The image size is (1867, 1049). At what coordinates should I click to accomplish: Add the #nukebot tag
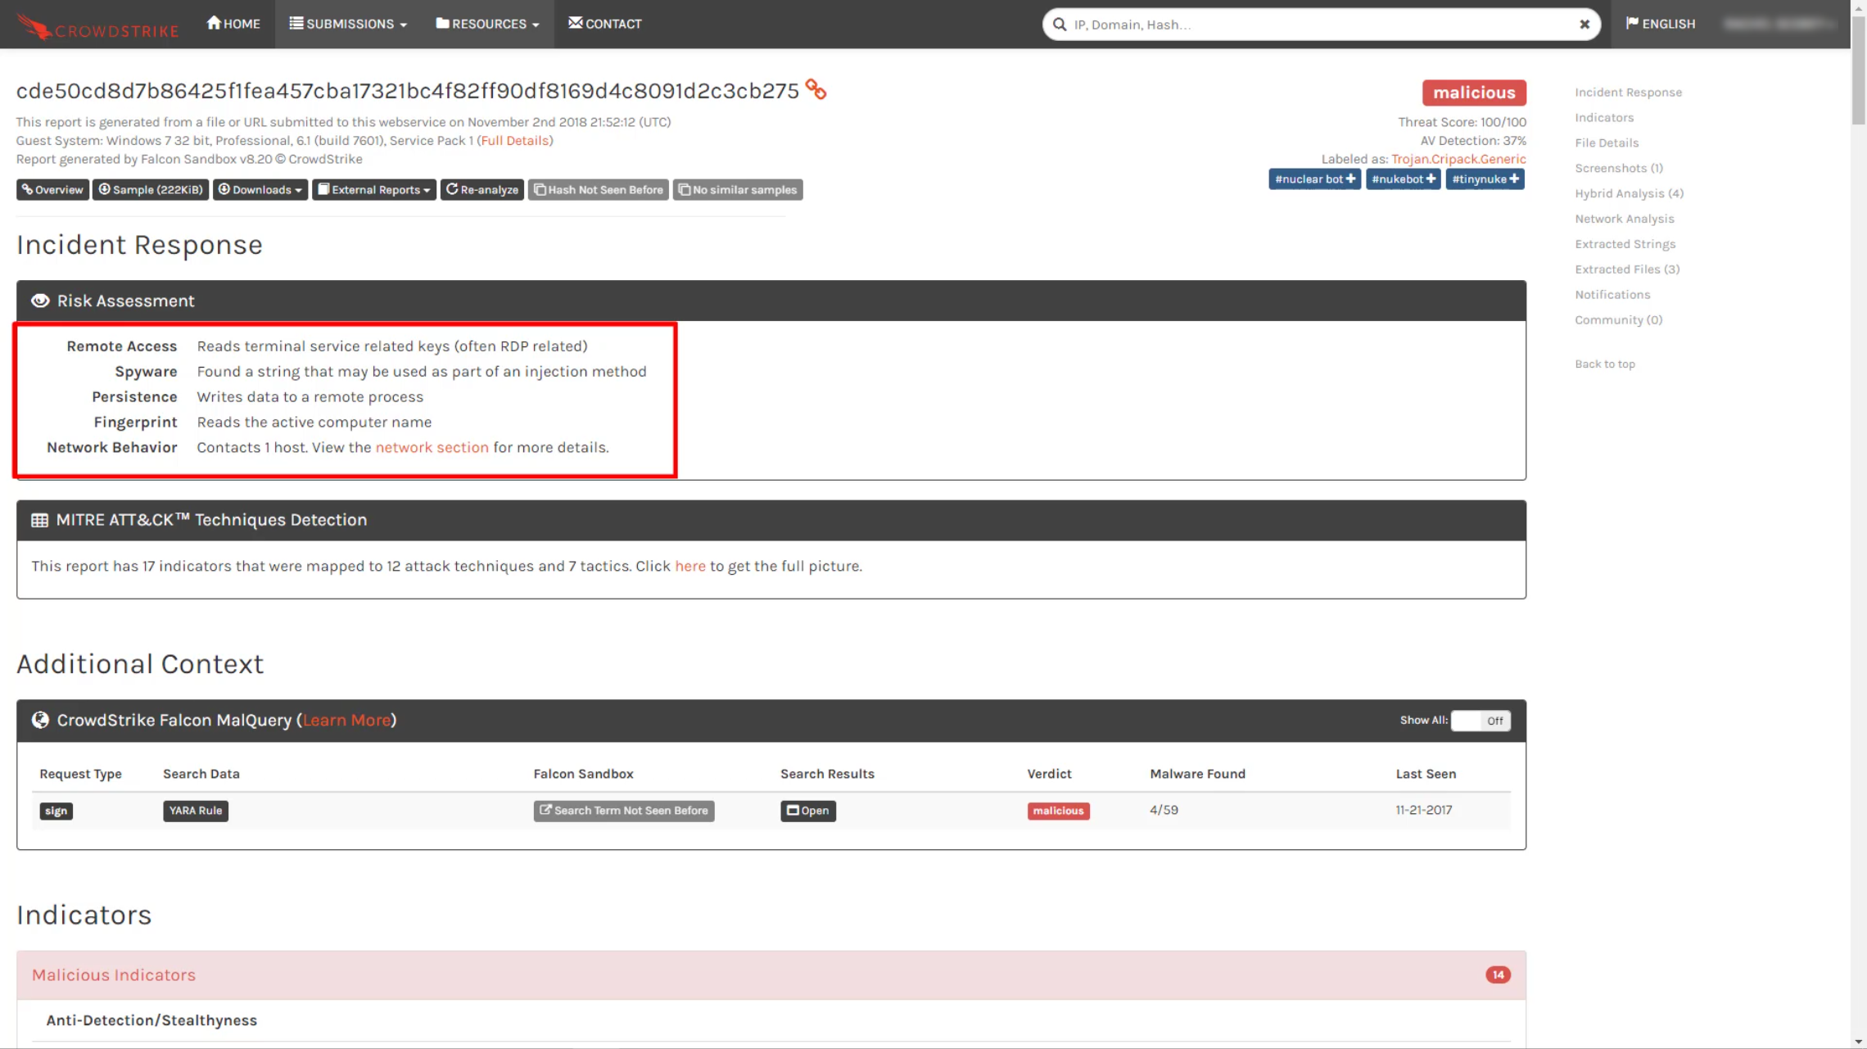click(x=1404, y=179)
